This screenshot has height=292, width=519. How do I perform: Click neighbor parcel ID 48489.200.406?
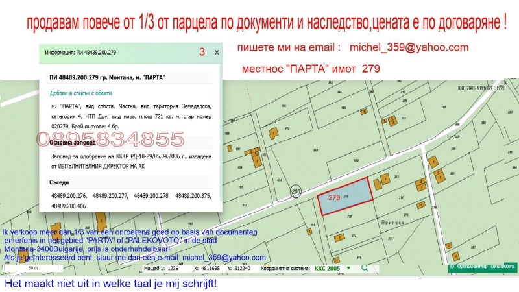click(69, 206)
